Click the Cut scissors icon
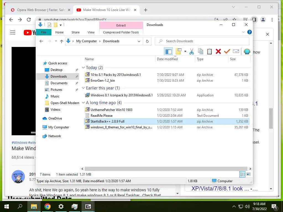 tap(192, 52)
